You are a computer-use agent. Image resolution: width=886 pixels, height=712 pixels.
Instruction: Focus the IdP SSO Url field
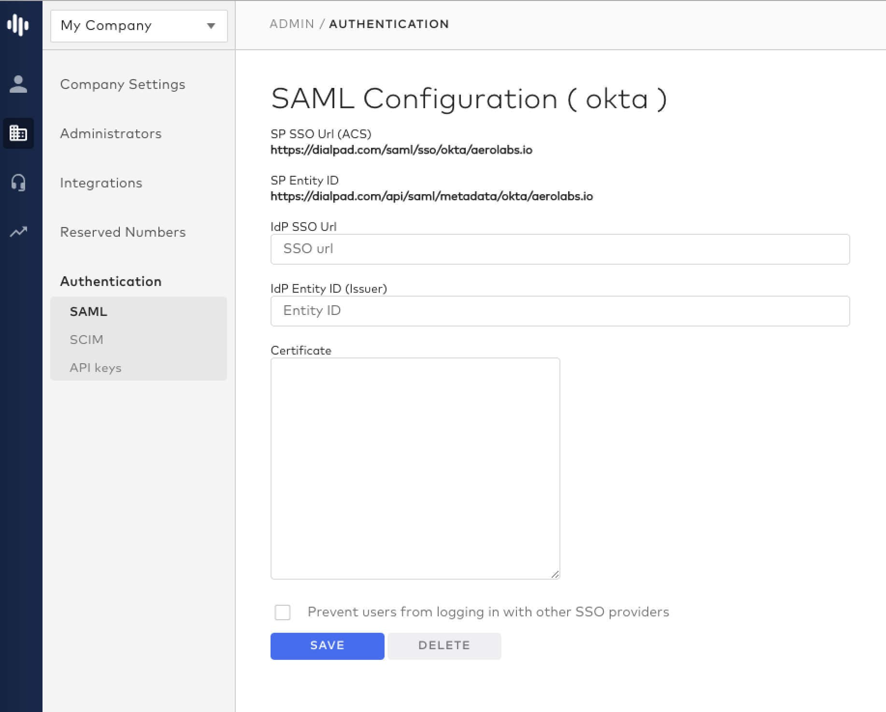(x=560, y=249)
